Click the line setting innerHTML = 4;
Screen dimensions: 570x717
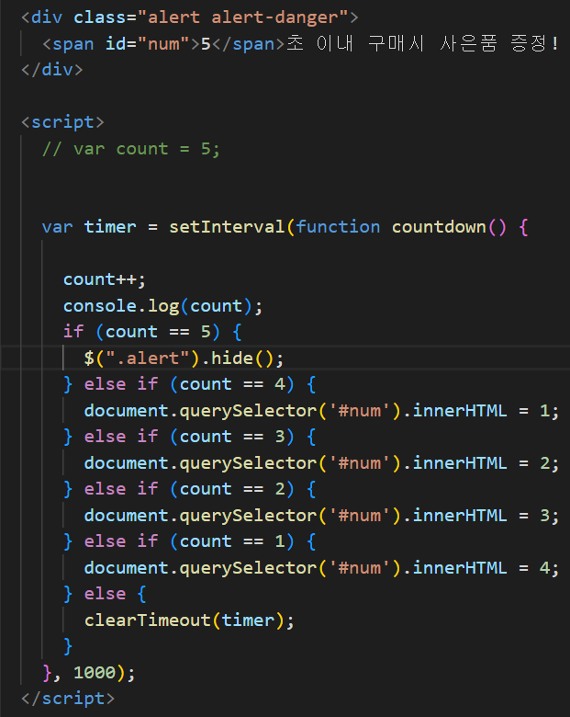click(x=321, y=568)
